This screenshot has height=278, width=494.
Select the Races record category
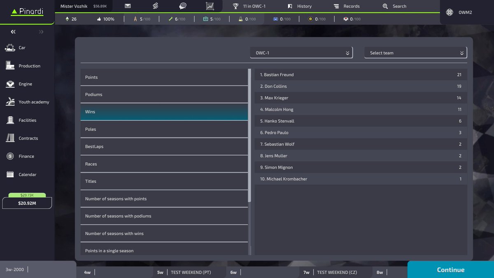[x=164, y=164]
